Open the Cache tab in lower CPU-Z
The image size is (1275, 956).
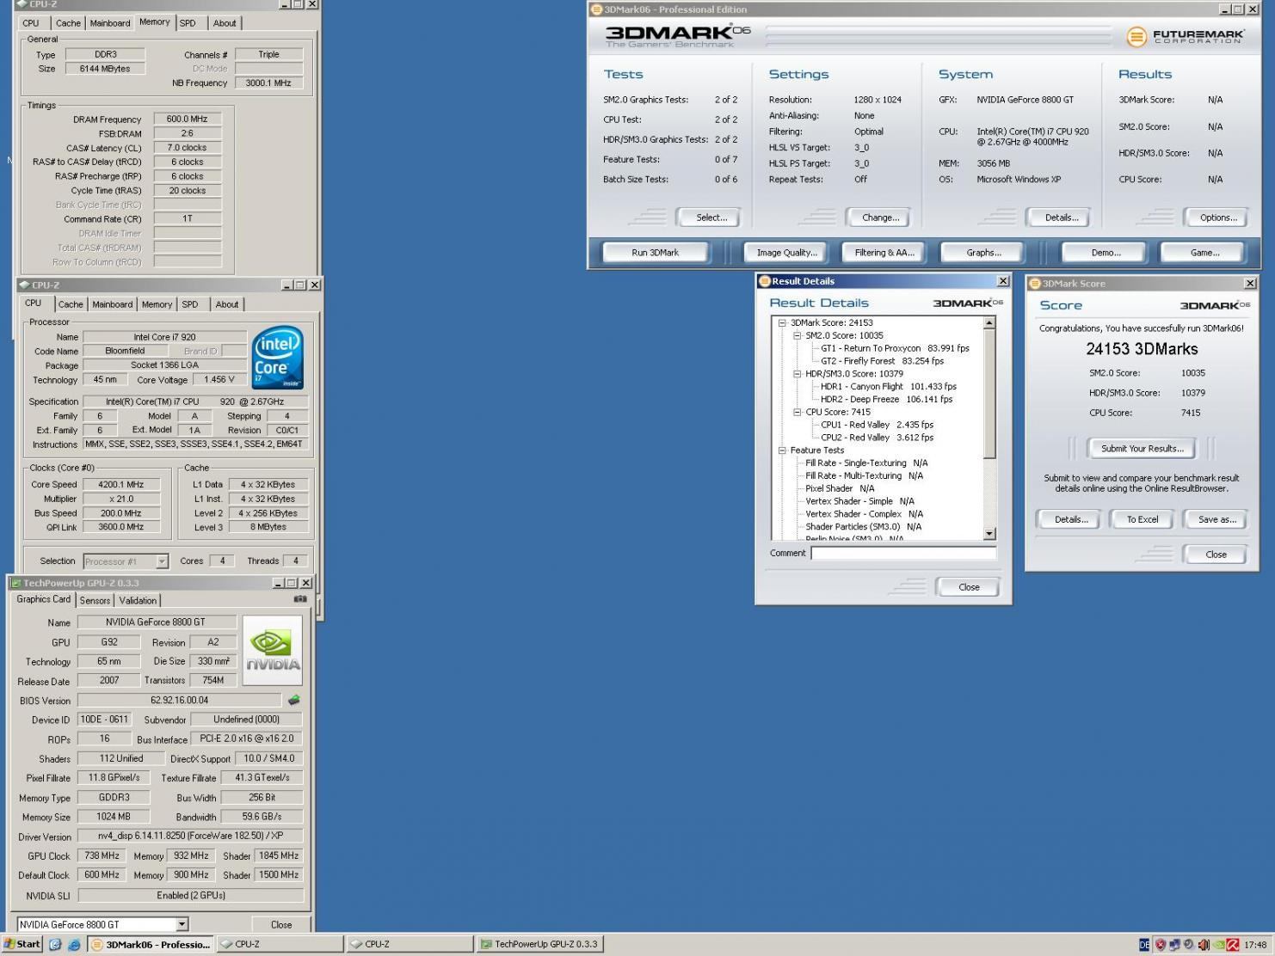tap(71, 304)
